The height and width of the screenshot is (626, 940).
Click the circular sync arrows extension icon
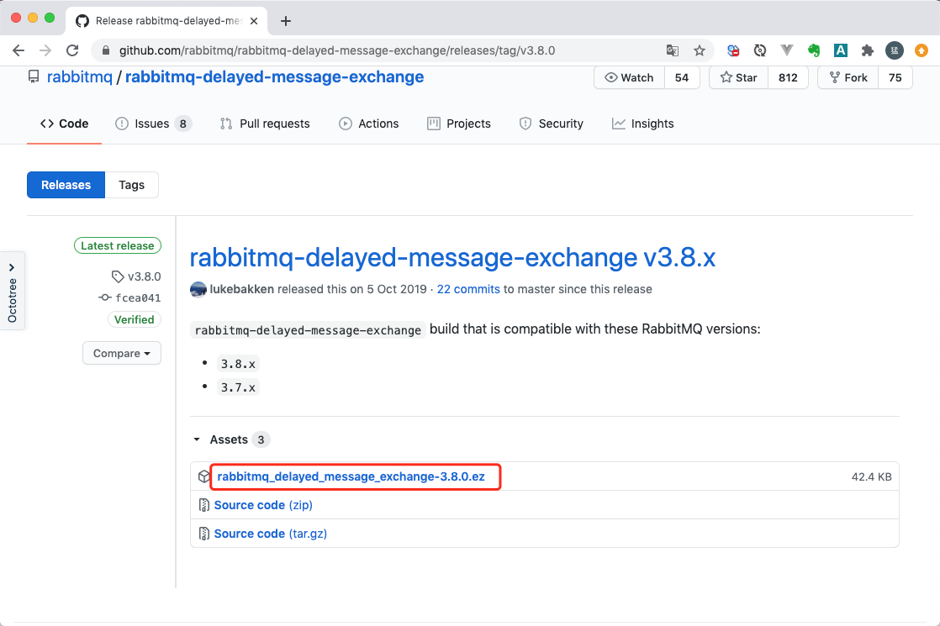point(759,50)
